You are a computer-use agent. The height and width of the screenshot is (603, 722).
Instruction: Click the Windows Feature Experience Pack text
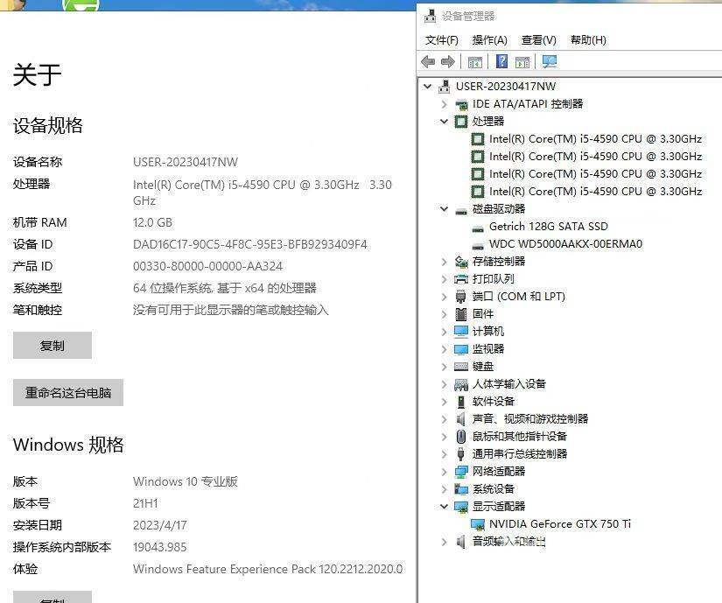268,569
